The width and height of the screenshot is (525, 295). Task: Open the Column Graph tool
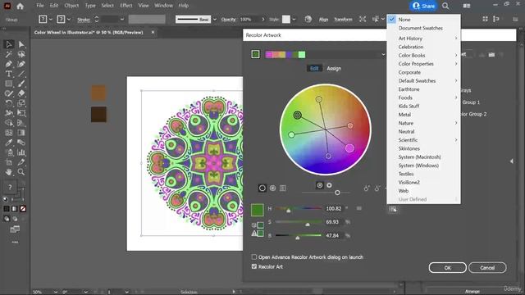21,152
